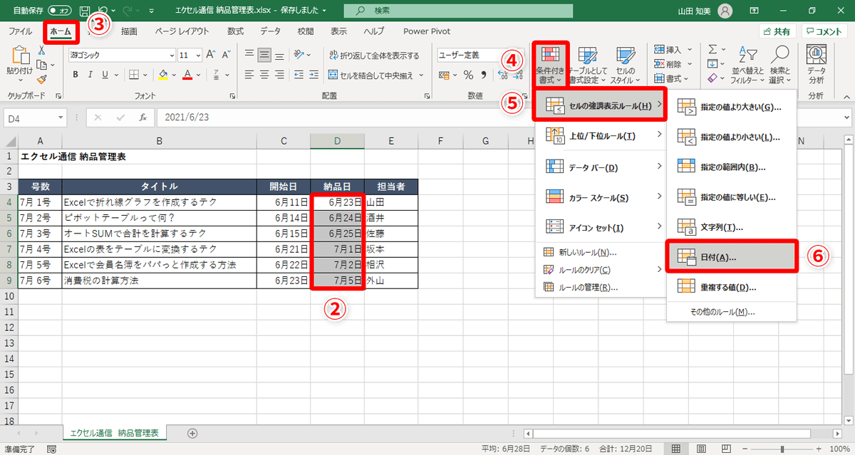Apply the yellow fill color bucket
The height and width of the screenshot is (455, 855).
pos(163,74)
